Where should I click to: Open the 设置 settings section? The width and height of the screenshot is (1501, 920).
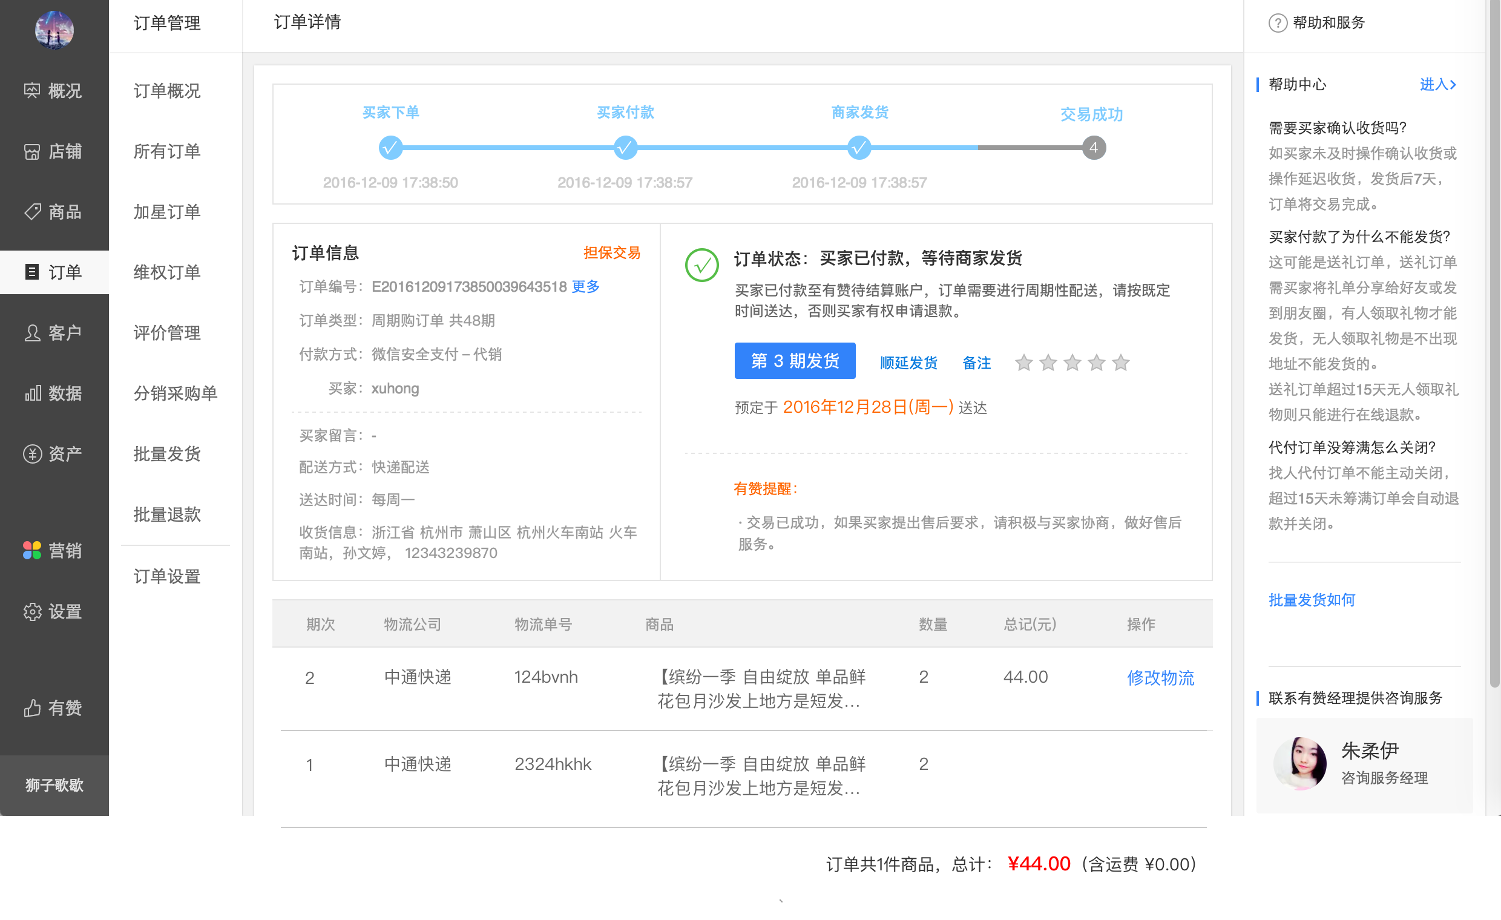coord(54,611)
